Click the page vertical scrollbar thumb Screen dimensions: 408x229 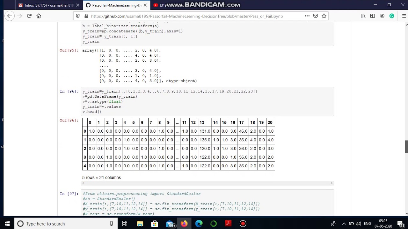click(x=406, y=146)
